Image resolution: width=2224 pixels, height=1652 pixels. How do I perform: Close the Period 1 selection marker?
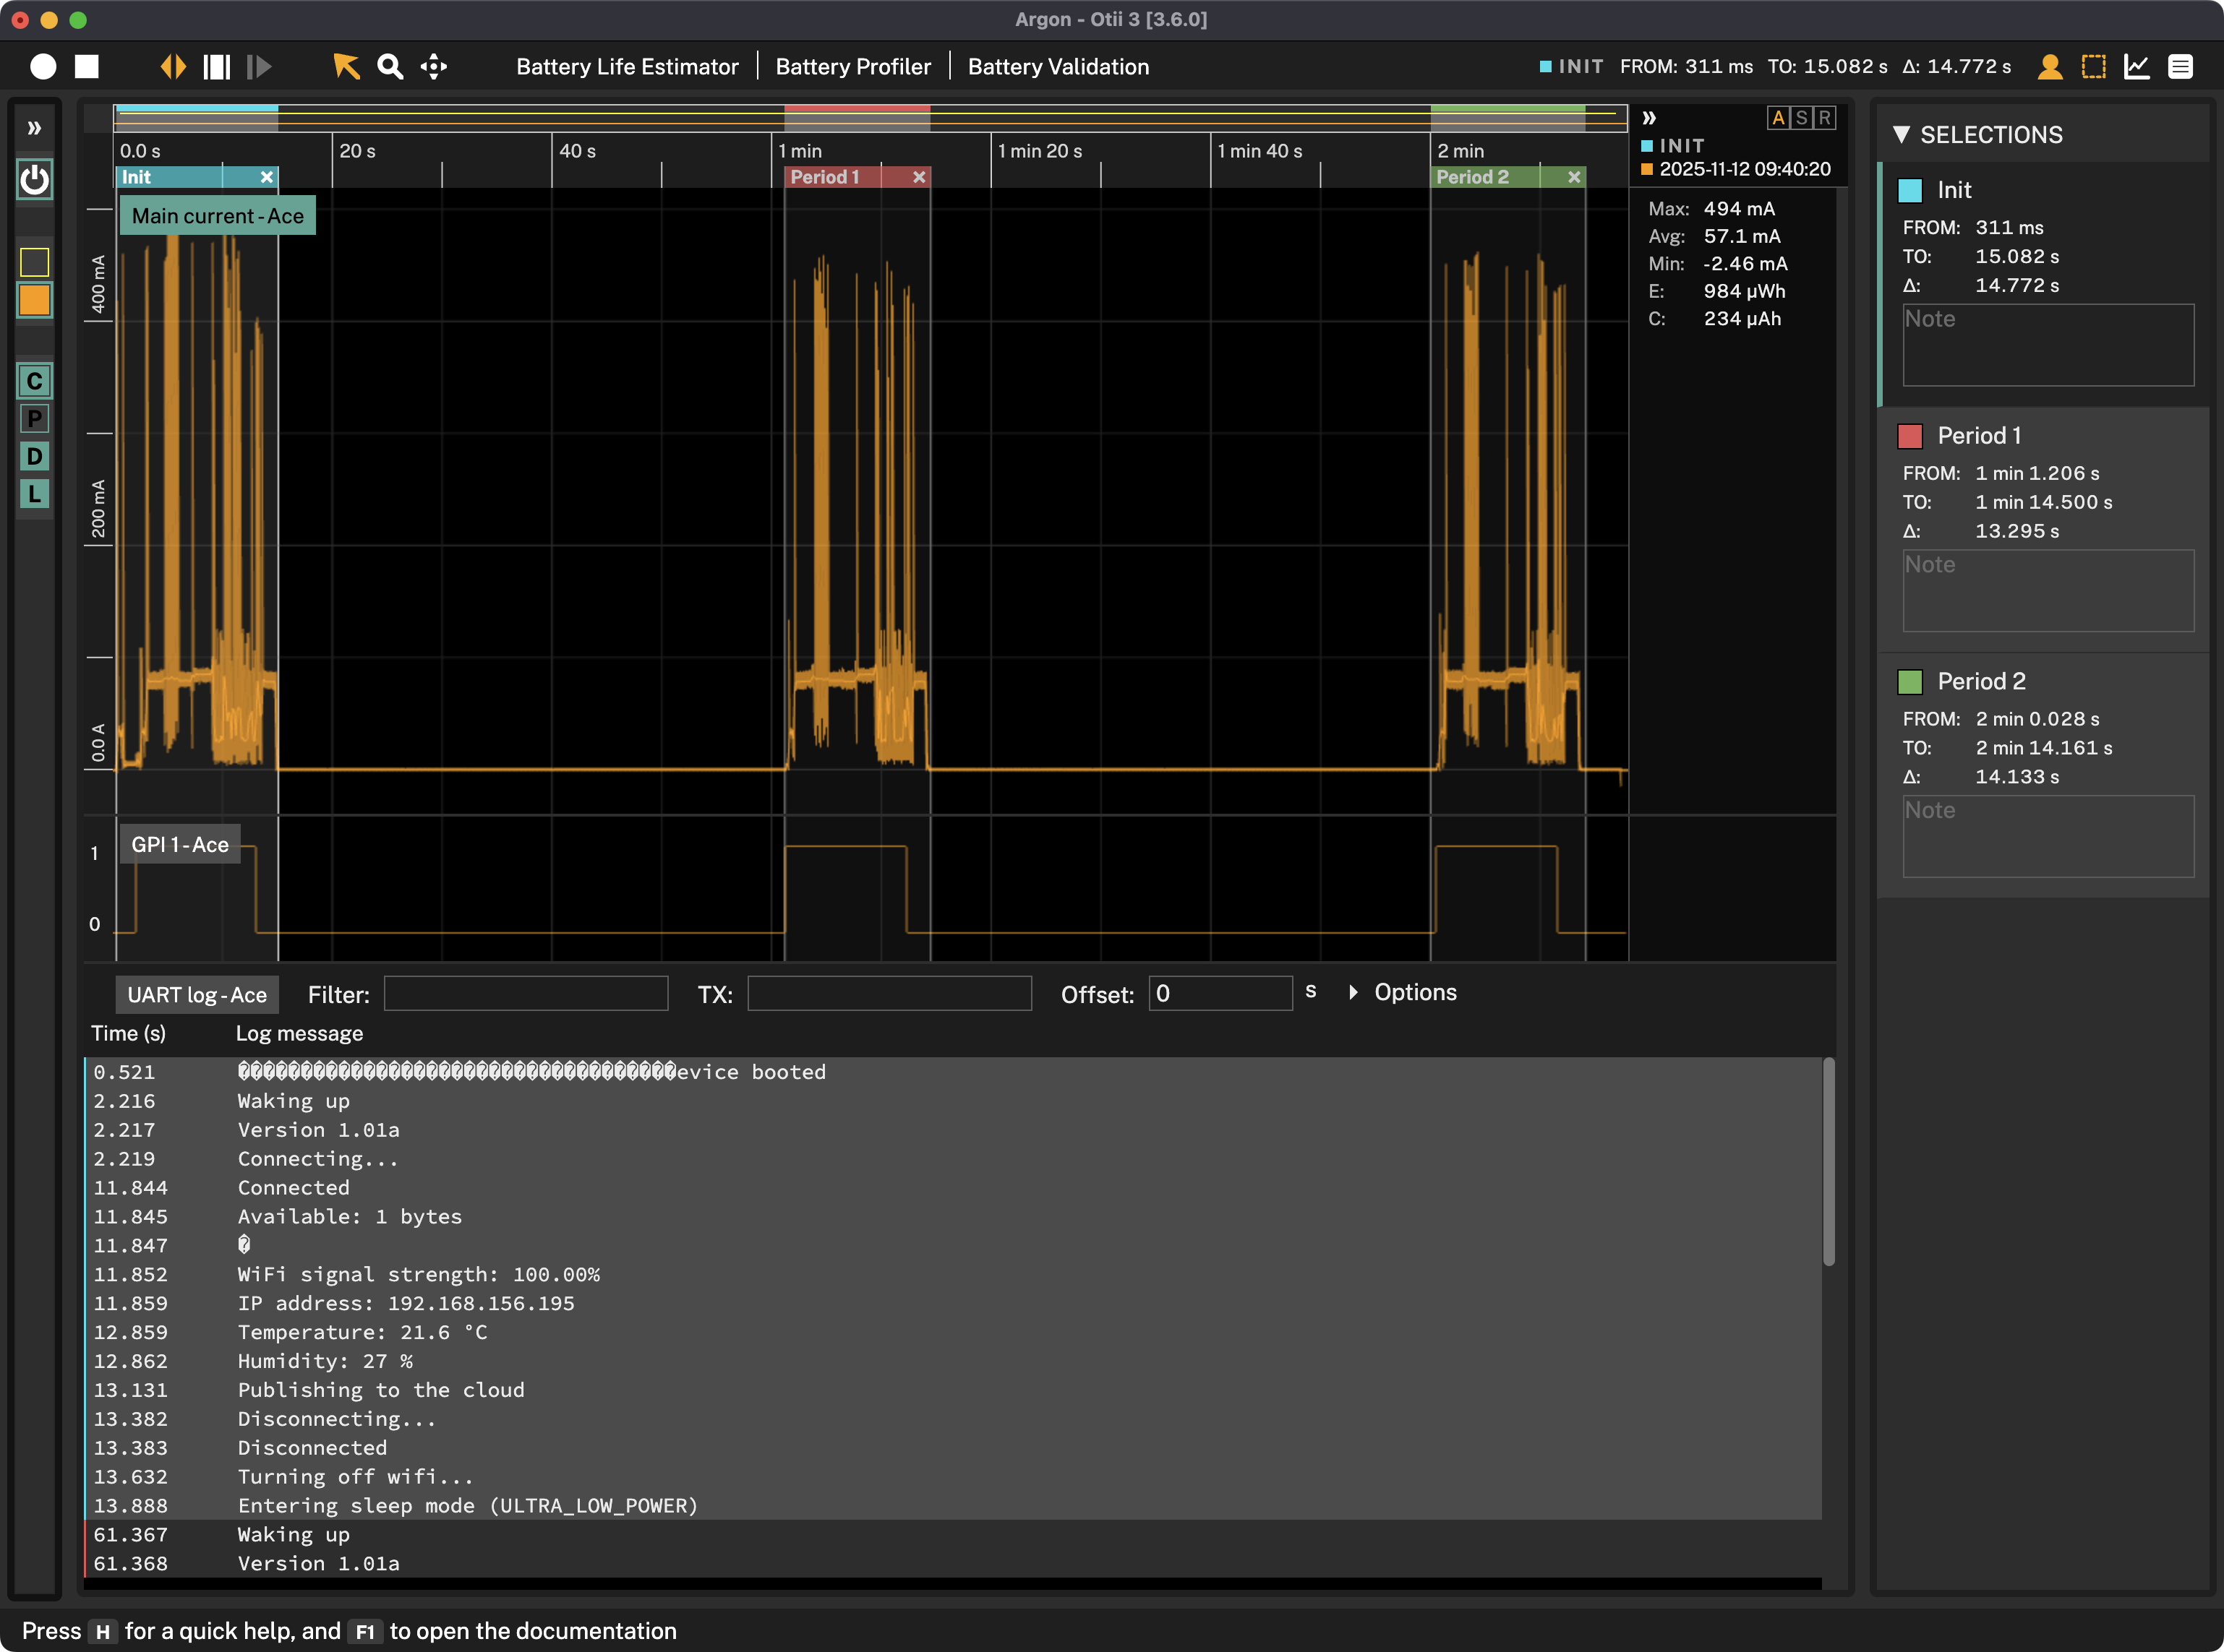click(918, 177)
